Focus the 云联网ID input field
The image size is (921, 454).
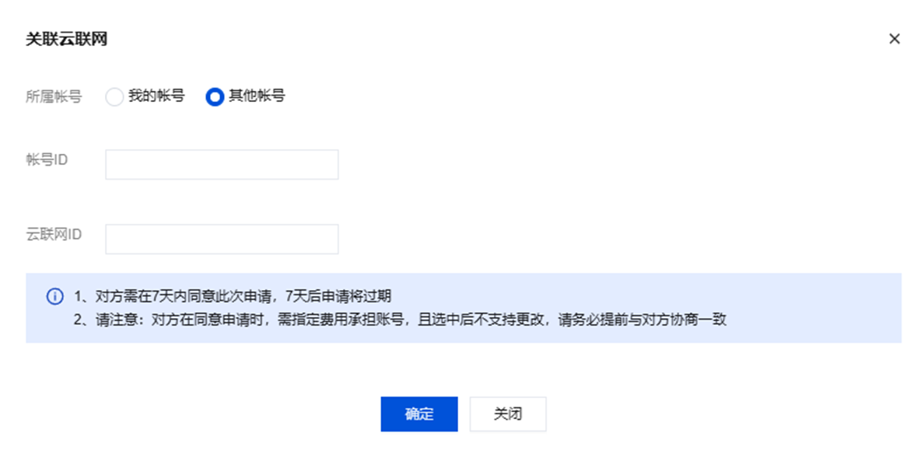coord(222,239)
